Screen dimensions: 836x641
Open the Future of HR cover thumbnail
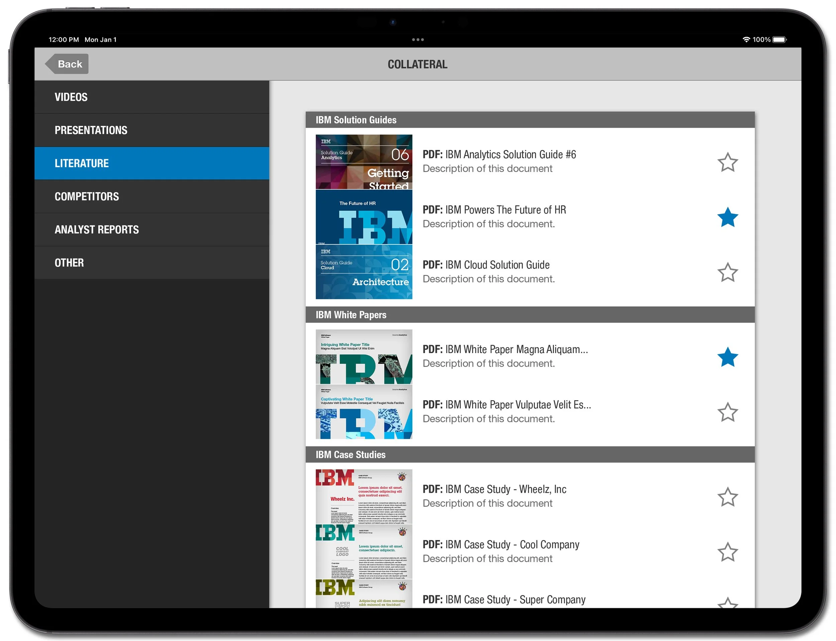(363, 217)
